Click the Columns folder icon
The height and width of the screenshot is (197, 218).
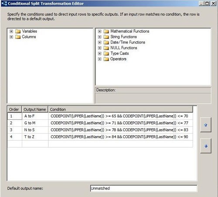[x=18, y=37]
